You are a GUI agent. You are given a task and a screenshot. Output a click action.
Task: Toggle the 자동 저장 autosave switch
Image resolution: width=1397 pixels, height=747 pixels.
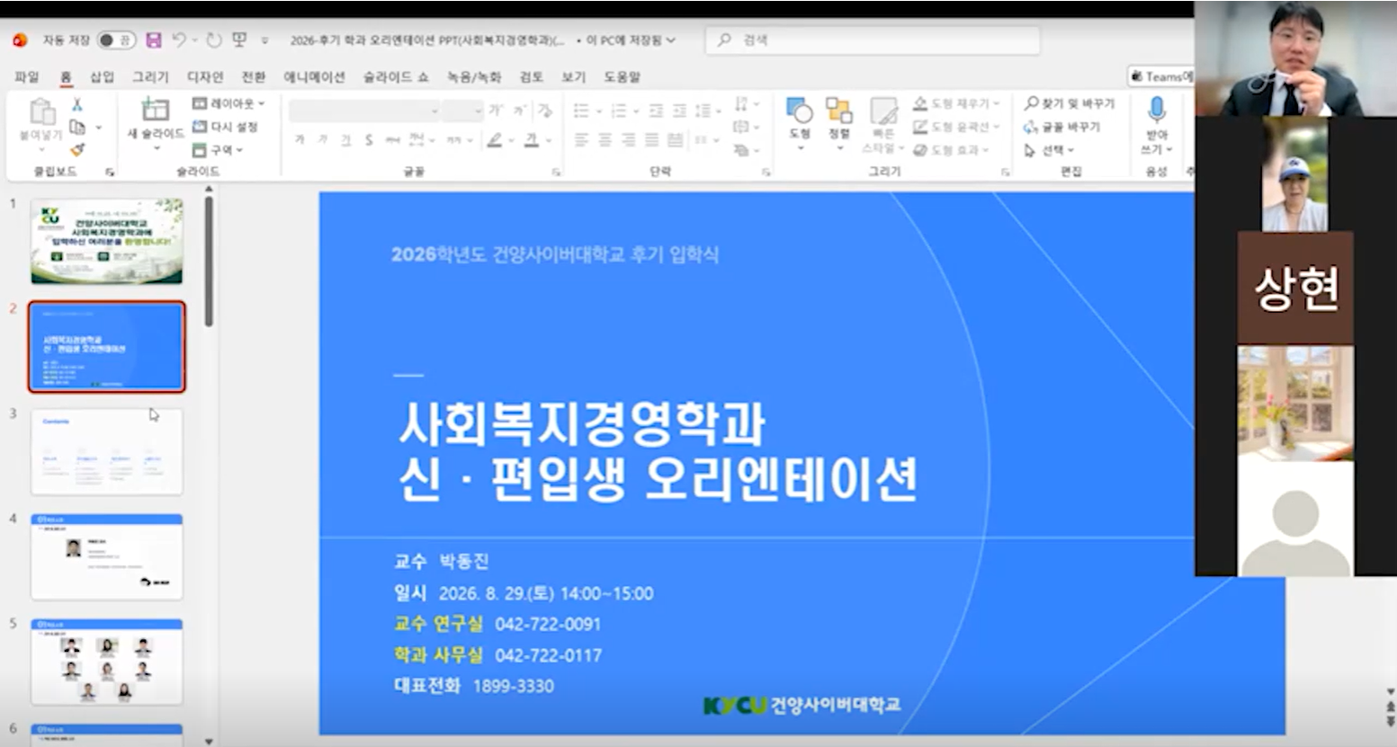pos(116,40)
